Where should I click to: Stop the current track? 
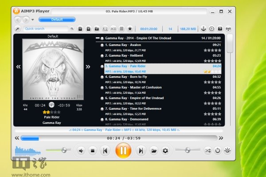point(93,151)
